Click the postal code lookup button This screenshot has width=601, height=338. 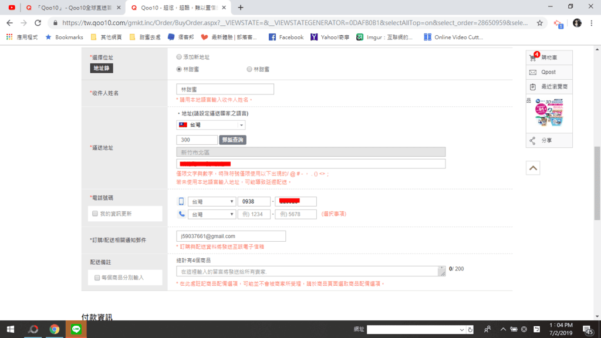click(232, 140)
